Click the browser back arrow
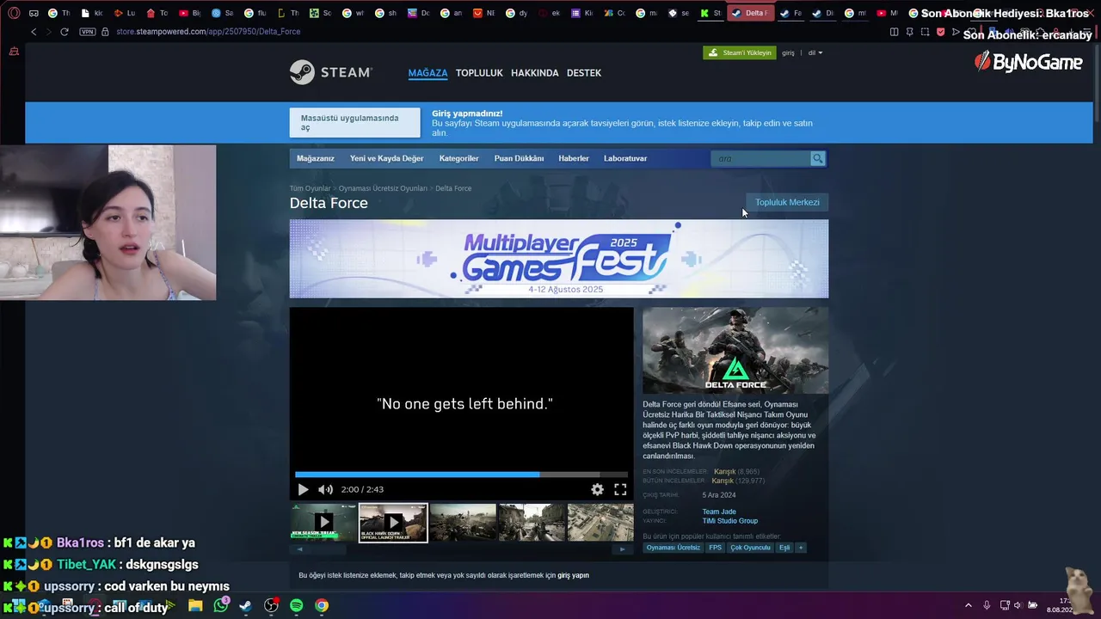This screenshot has width=1101, height=619. (x=34, y=32)
